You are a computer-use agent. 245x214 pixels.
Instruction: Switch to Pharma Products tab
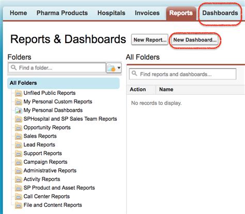(62, 13)
